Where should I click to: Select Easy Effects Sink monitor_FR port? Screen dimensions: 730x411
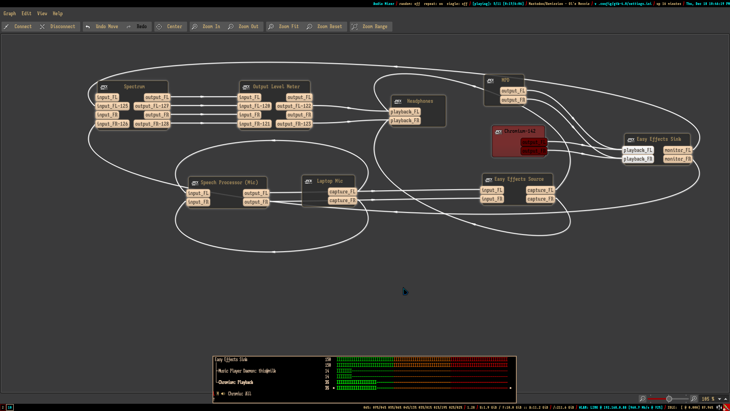coord(677,159)
